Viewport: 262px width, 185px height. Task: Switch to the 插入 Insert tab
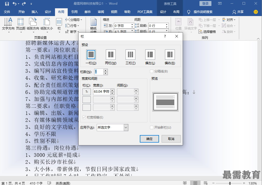point(35,12)
